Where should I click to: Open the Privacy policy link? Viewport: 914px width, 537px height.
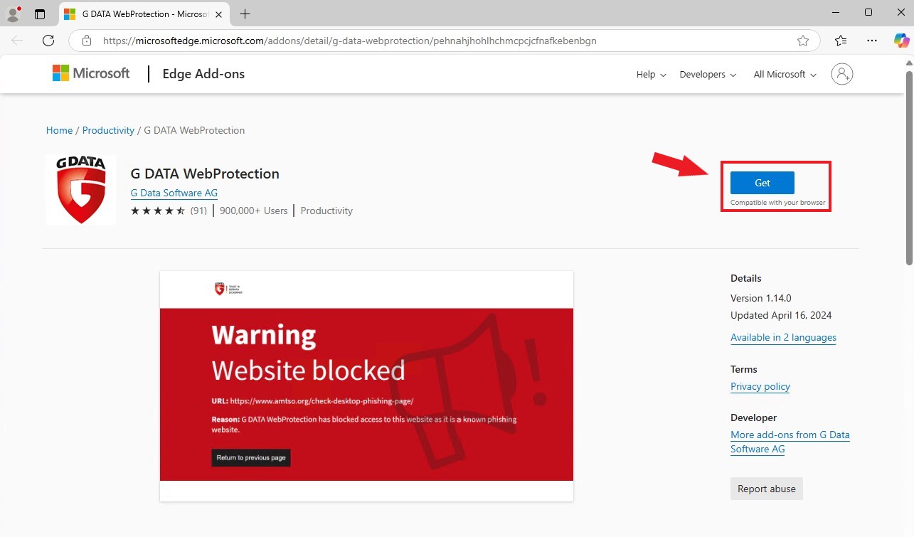(x=760, y=386)
